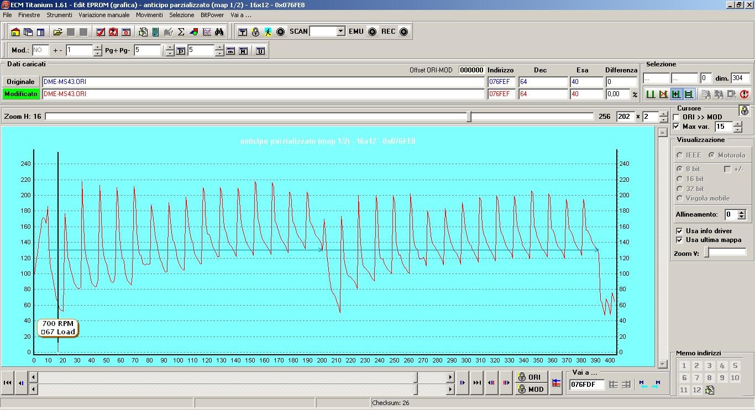Open the Strumenti menu

[59, 15]
